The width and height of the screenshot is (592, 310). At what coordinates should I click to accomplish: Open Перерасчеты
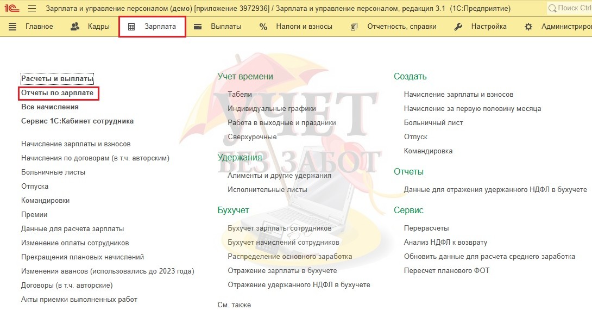(426, 228)
